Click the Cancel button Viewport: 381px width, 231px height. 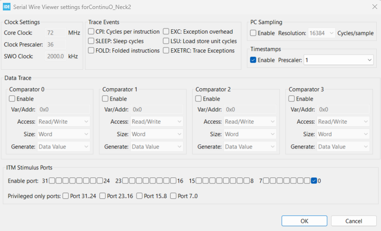pyautogui.click(x=353, y=221)
